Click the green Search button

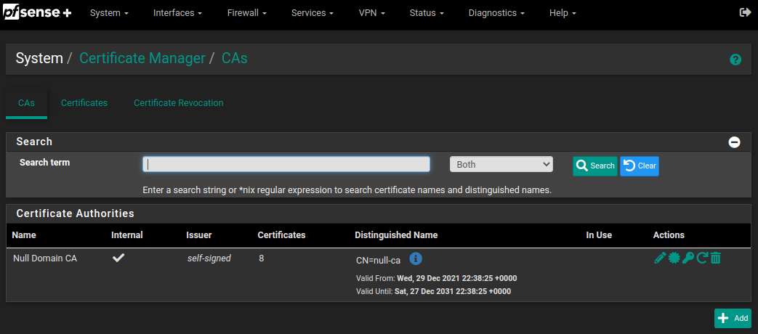[595, 166]
